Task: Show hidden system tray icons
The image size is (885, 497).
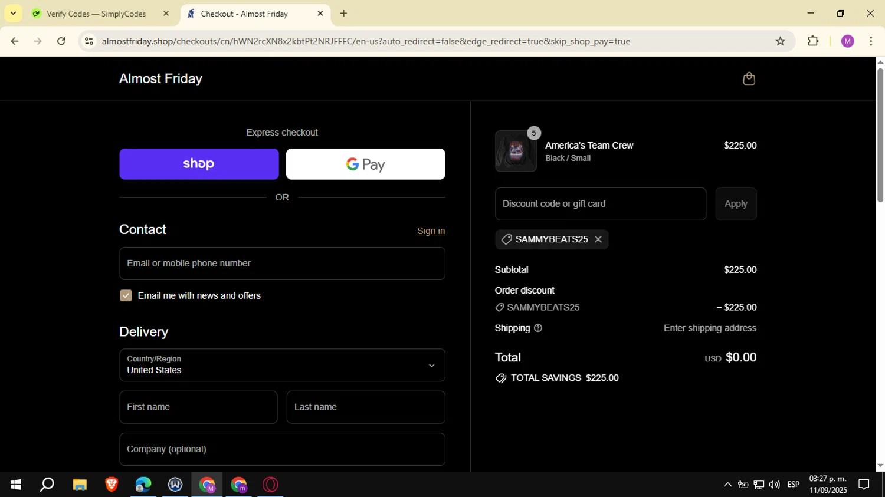Action: pos(727,485)
